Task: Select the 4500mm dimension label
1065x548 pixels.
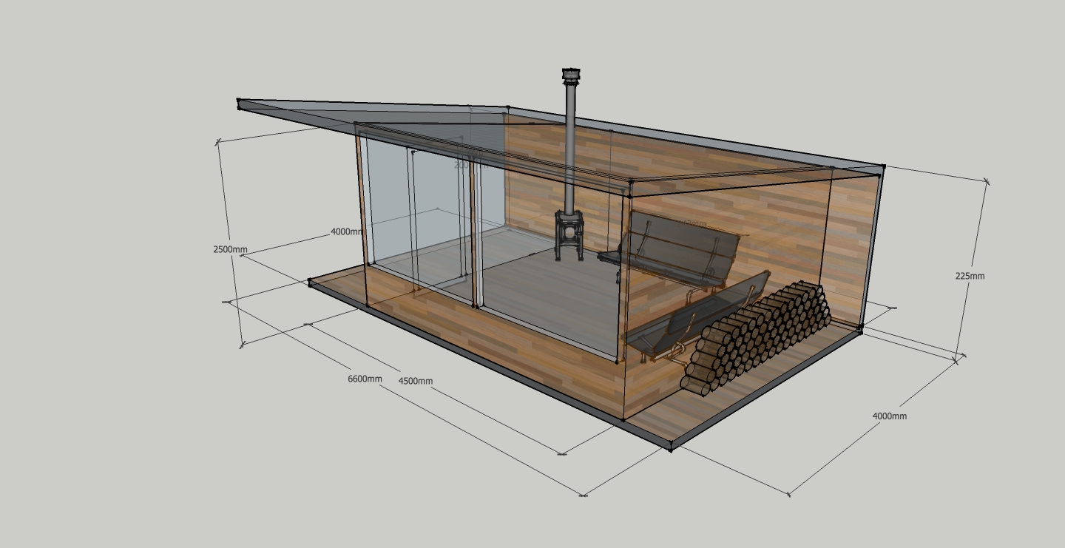Action: pyautogui.click(x=415, y=381)
